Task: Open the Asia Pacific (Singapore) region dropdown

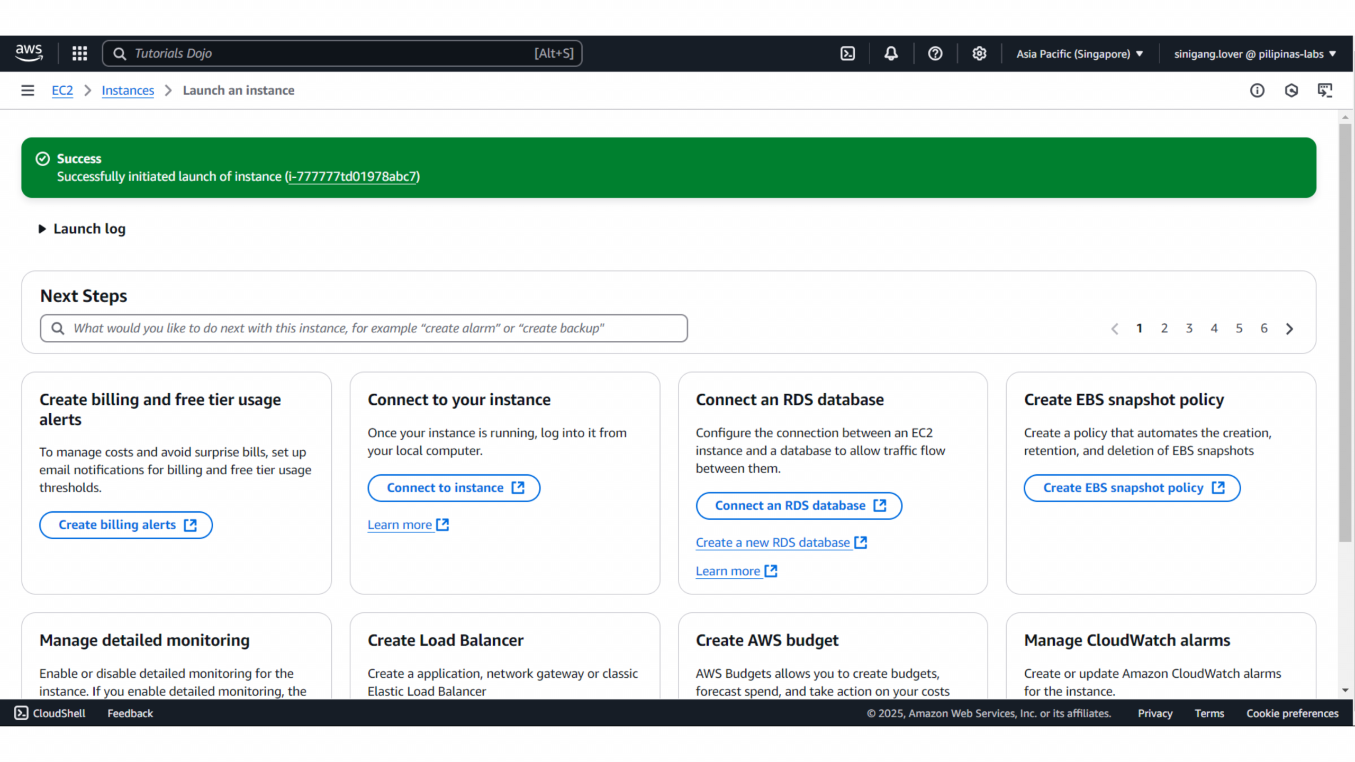Action: pos(1079,54)
